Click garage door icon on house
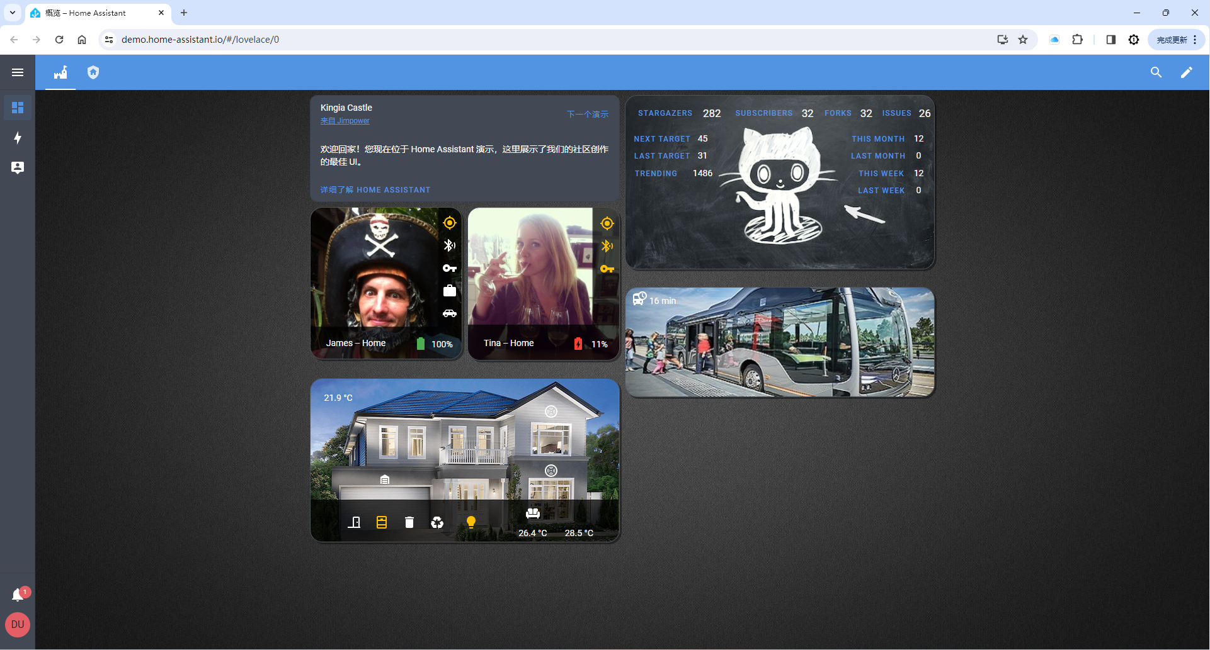 385,480
